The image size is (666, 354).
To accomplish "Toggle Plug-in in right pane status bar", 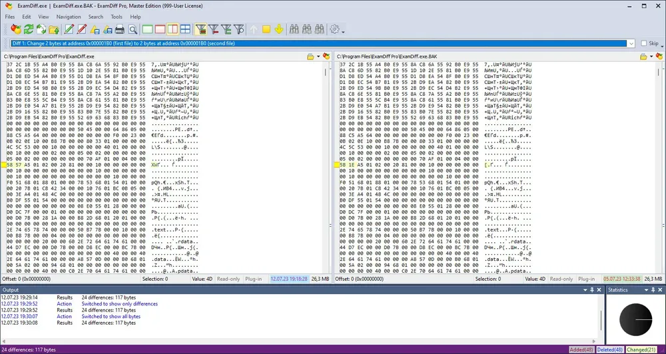I will click(x=586, y=279).
